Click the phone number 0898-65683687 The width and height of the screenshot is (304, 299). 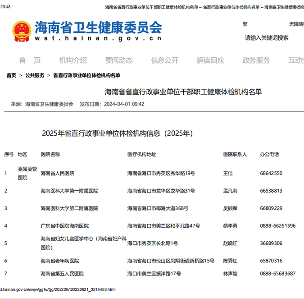pyautogui.click(x=278, y=273)
